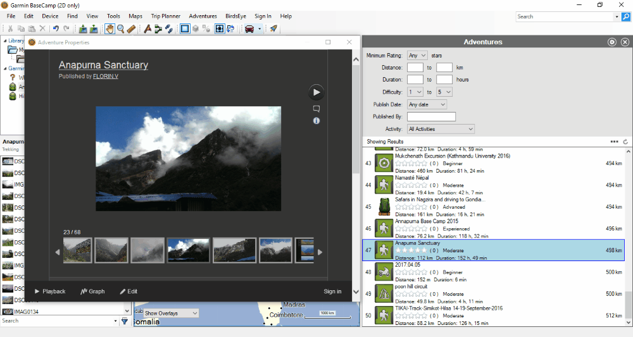
Task: Click the Paste clipboard toolbar icon
Action: [32, 28]
